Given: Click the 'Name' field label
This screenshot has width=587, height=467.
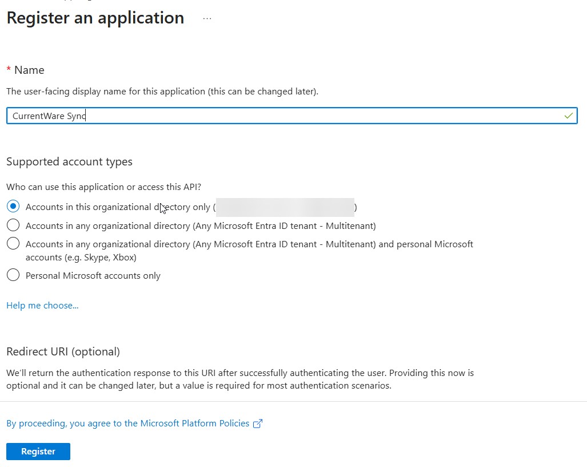Looking at the screenshot, I should pyautogui.click(x=29, y=70).
